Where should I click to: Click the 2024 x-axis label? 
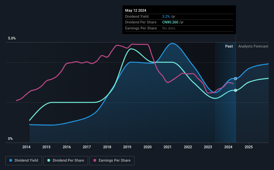[x=228, y=147]
